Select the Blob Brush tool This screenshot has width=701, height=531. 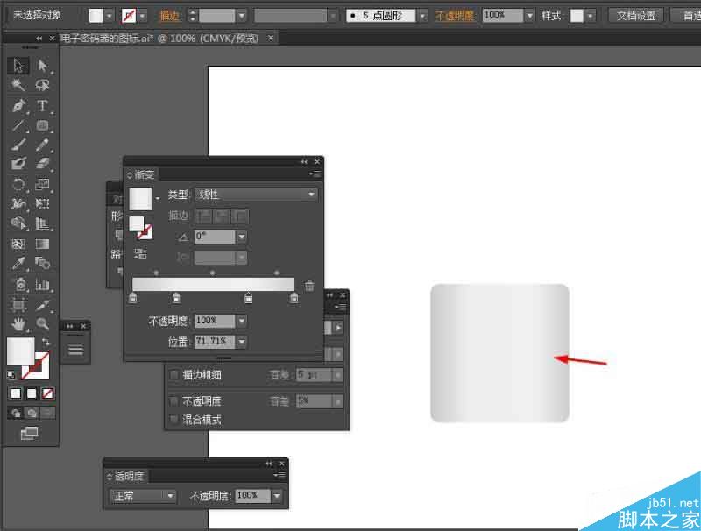[x=18, y=164]
